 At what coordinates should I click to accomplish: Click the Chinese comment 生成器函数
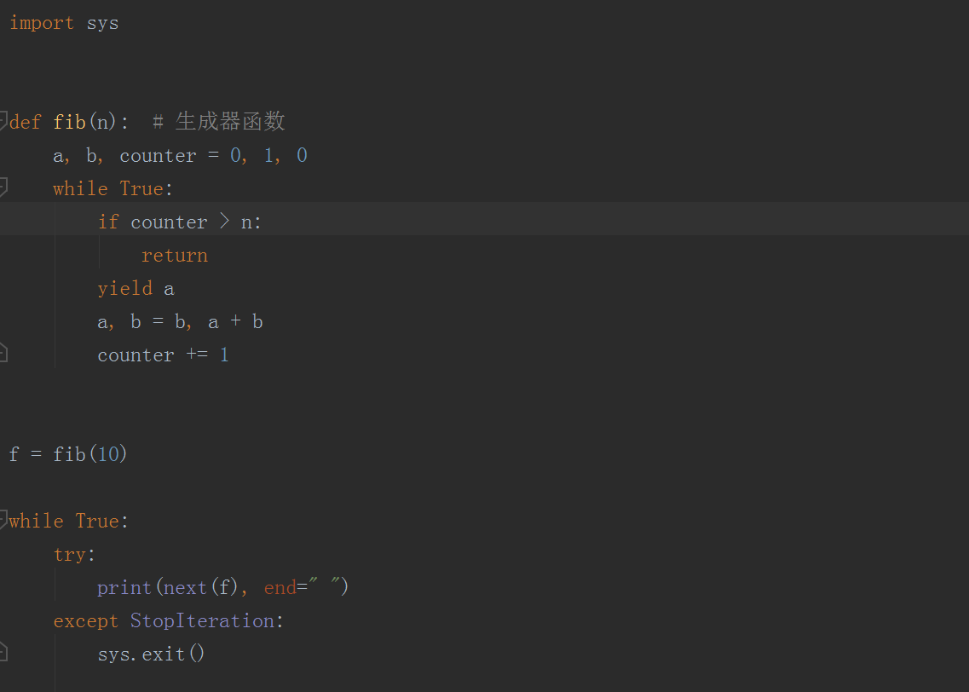(x=229, y=122)
